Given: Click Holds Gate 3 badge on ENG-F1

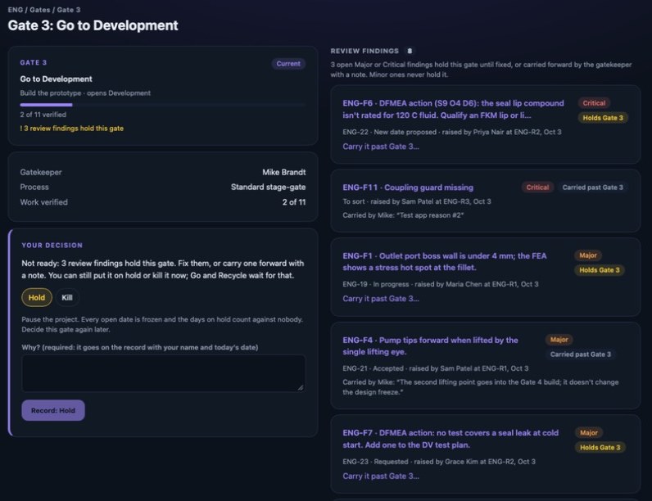Looking at the screenshot, I should [600, 270].
